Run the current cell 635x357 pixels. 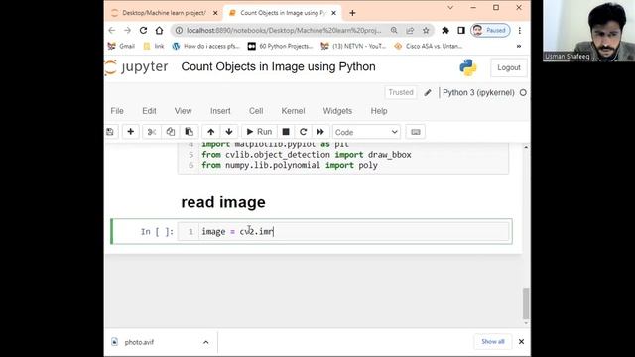tap(259, 132)
